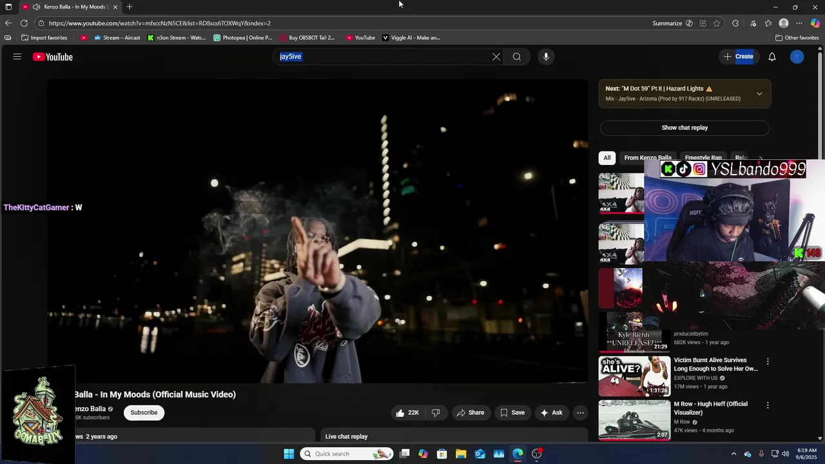Image resolution: width=825 pixels, height=464 pixels.
Task: Open the YouTube guide hamburger menu
Action: pyautogui.click(x=17, y=57)
